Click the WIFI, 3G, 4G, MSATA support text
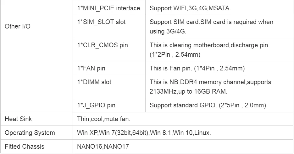This screenshot has height=154, width=294. click(190, 8)
